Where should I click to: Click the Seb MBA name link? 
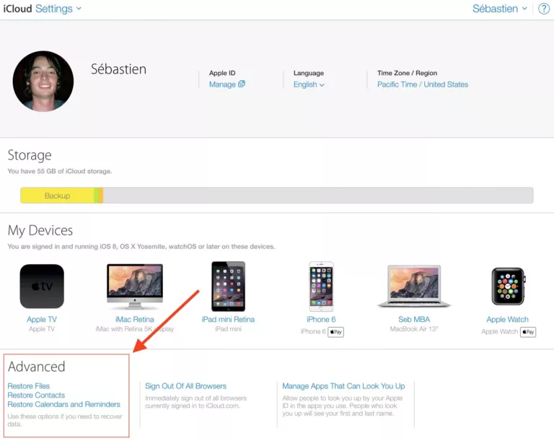[x=414, y=319]
